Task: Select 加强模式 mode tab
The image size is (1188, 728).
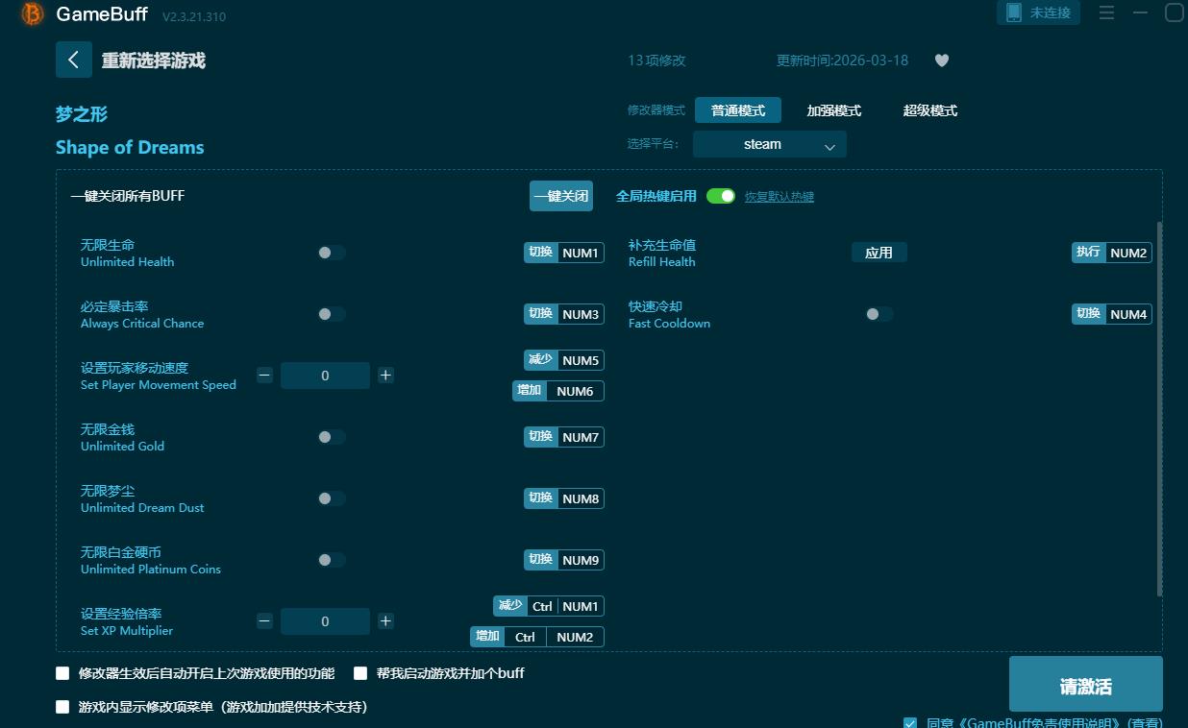Action: [834, 110]
